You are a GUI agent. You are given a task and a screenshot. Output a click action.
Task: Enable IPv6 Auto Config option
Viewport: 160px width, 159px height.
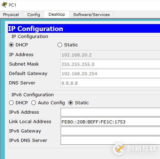pyautogui.click(x=33, y=103)
